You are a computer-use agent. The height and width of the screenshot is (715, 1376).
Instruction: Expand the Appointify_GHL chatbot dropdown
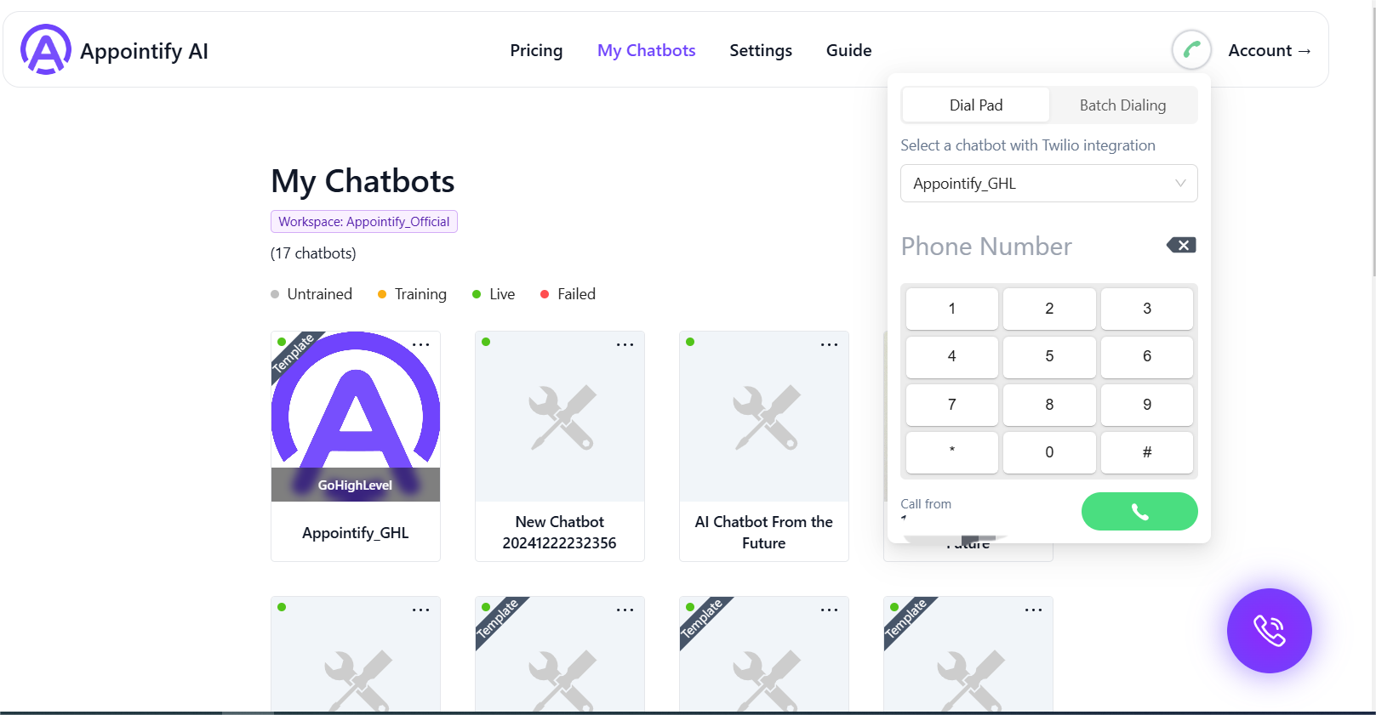point(1049,184)
